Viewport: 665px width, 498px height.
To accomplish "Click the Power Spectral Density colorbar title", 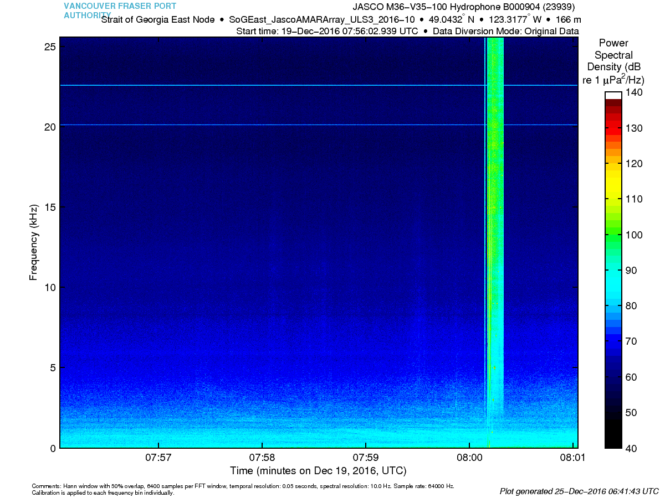I will click(613, 61).
